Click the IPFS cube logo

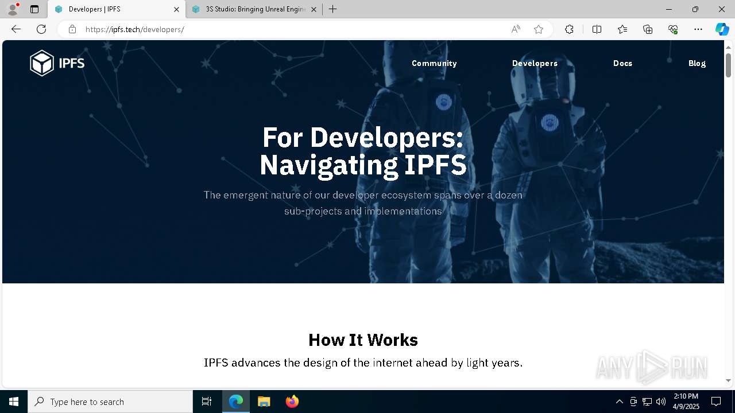(57, 63)
